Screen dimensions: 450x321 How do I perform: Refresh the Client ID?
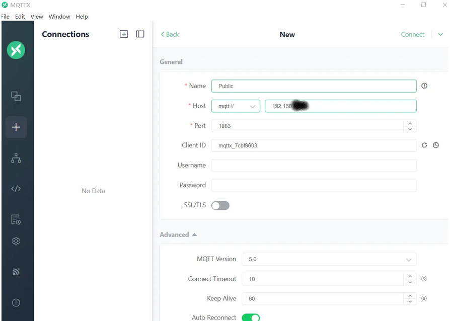(x=424, y=145)
